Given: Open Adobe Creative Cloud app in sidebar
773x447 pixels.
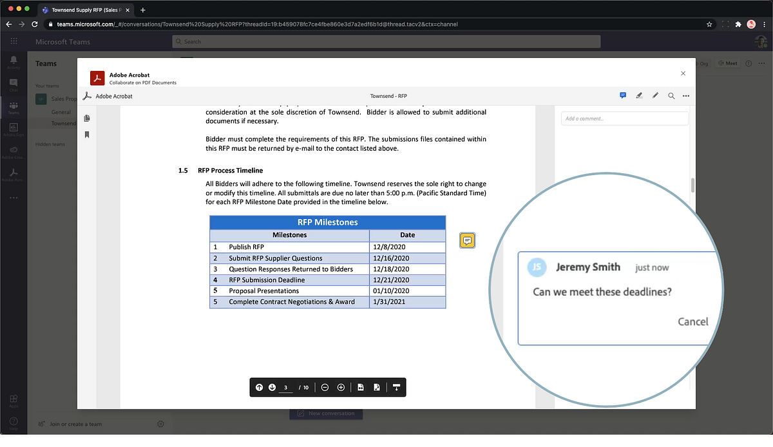Looking at the screenshot, I should [x=14, y=152].
